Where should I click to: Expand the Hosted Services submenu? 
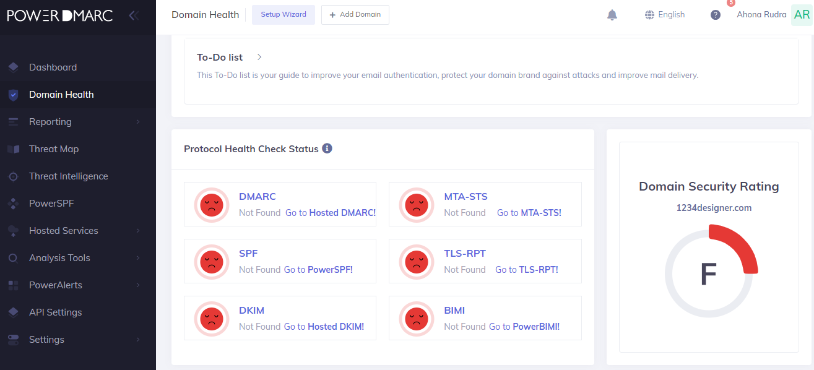[x=138, y=231]
